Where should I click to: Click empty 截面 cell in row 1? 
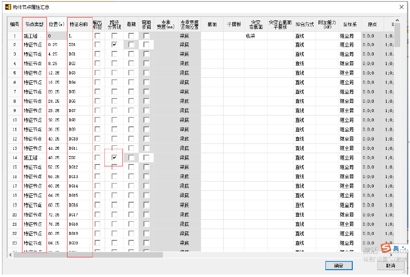point(212,36)
